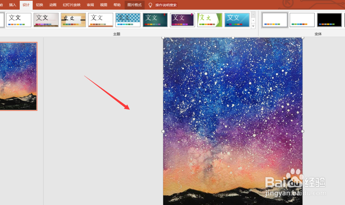Click the lightbulb tell-me icon
The image size is (345, 205).
(150, 5)
